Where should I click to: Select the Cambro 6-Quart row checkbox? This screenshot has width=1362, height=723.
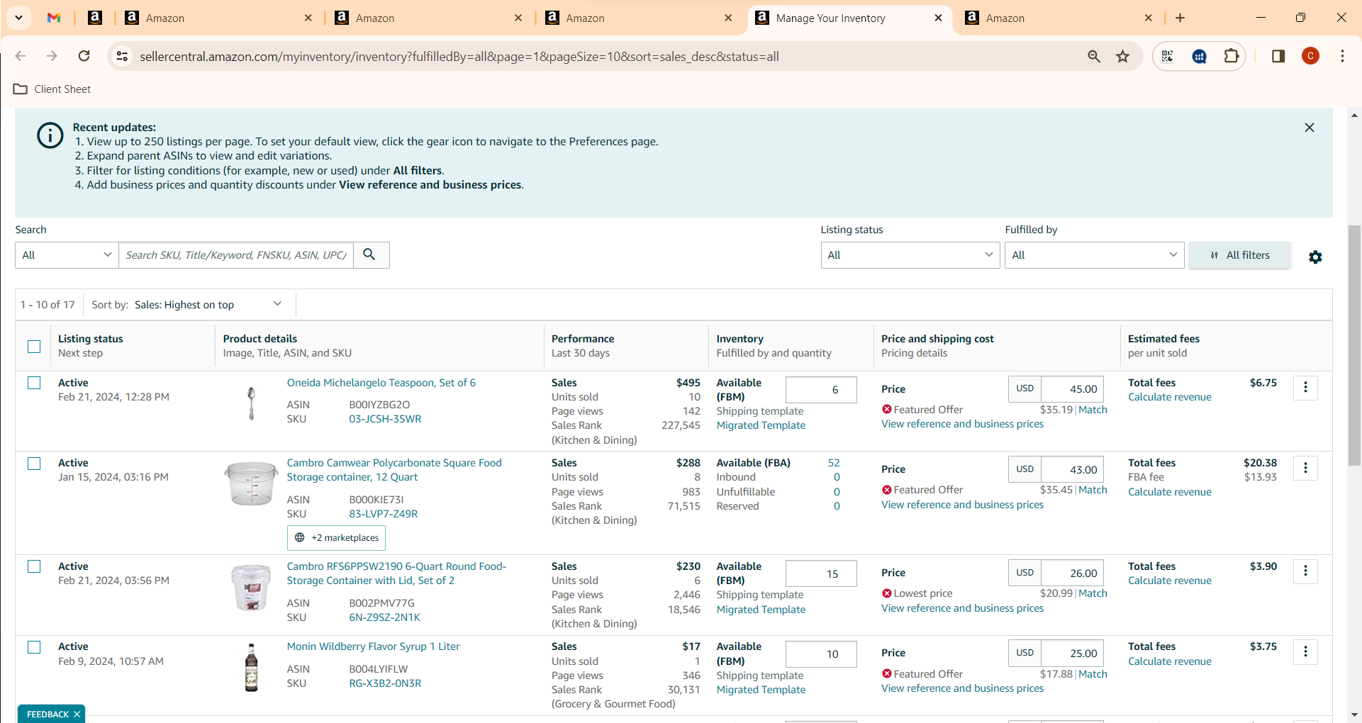pyautogui.click(x=34, y=566)
